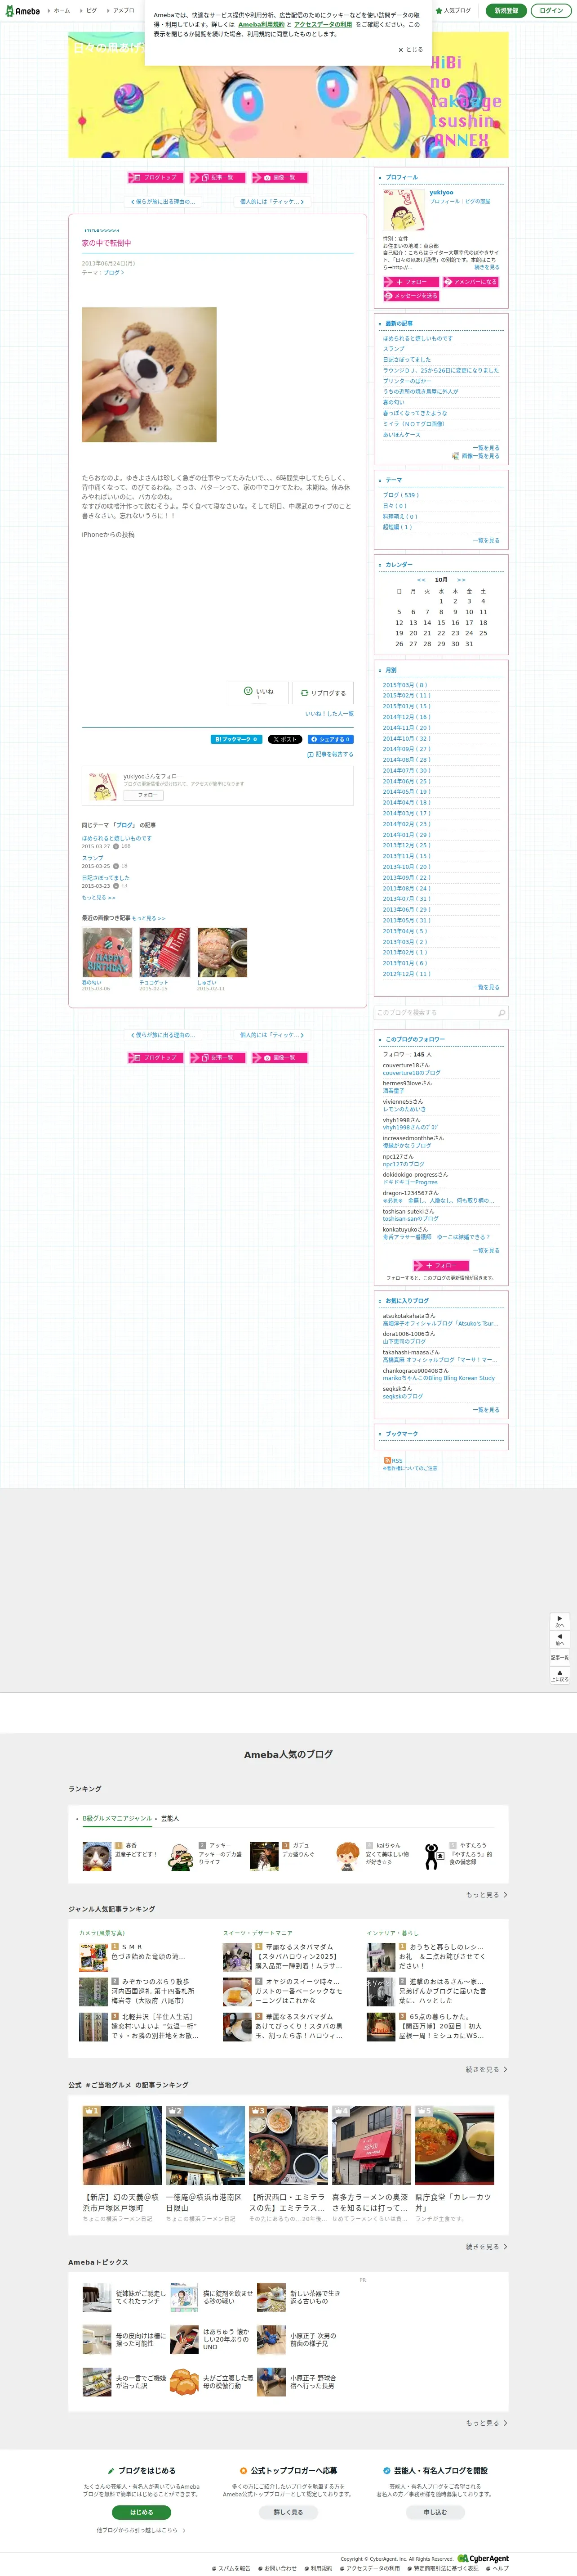Expand 一覧を見る under the テーマ list
Image resolution: width=577 pixels, height=2576 pixels.
[486, 540]
